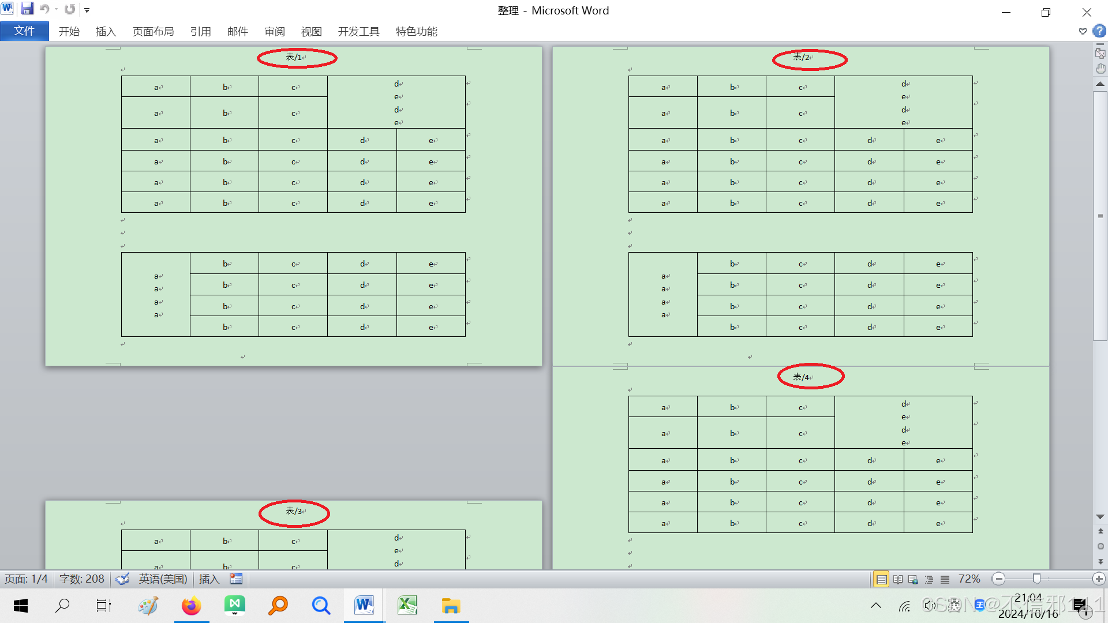The width and height of the screenshot is (1108, 623).
Task: Click the Undo arrow icon
Action: pyautogui.click(x=44, y=9)
